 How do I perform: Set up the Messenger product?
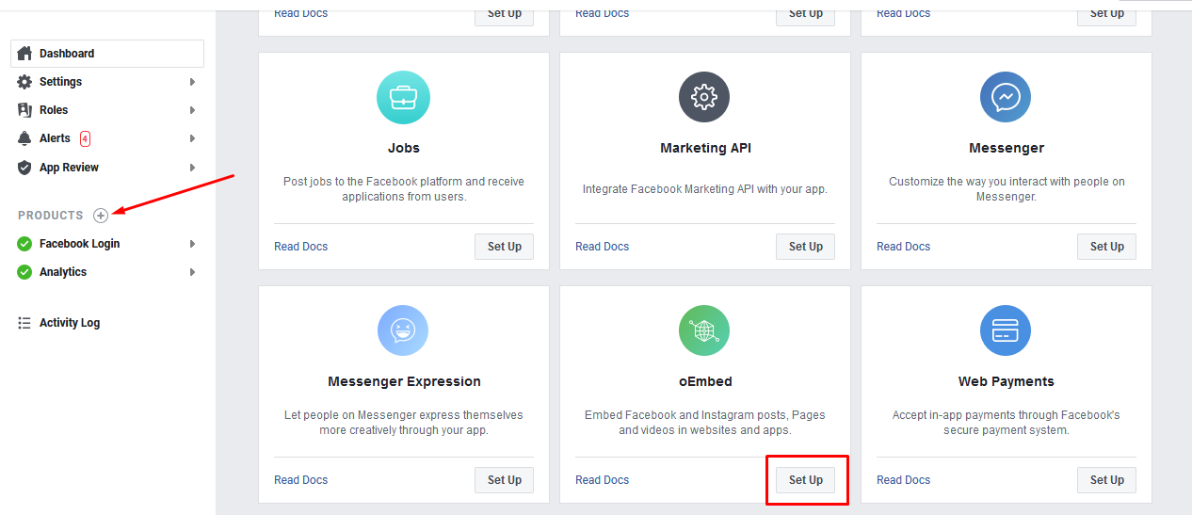coord(1107,247)
